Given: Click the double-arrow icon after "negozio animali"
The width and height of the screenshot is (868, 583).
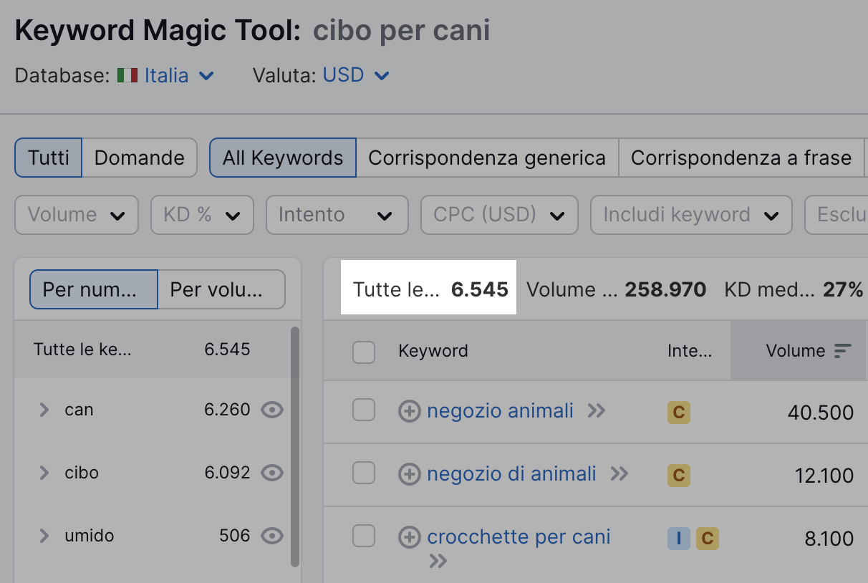Looking at the screenshot, I should coord(597,410).
